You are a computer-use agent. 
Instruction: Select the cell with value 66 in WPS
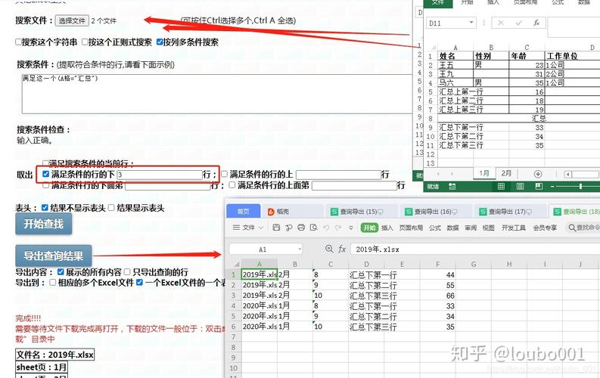tap(438, 296)
